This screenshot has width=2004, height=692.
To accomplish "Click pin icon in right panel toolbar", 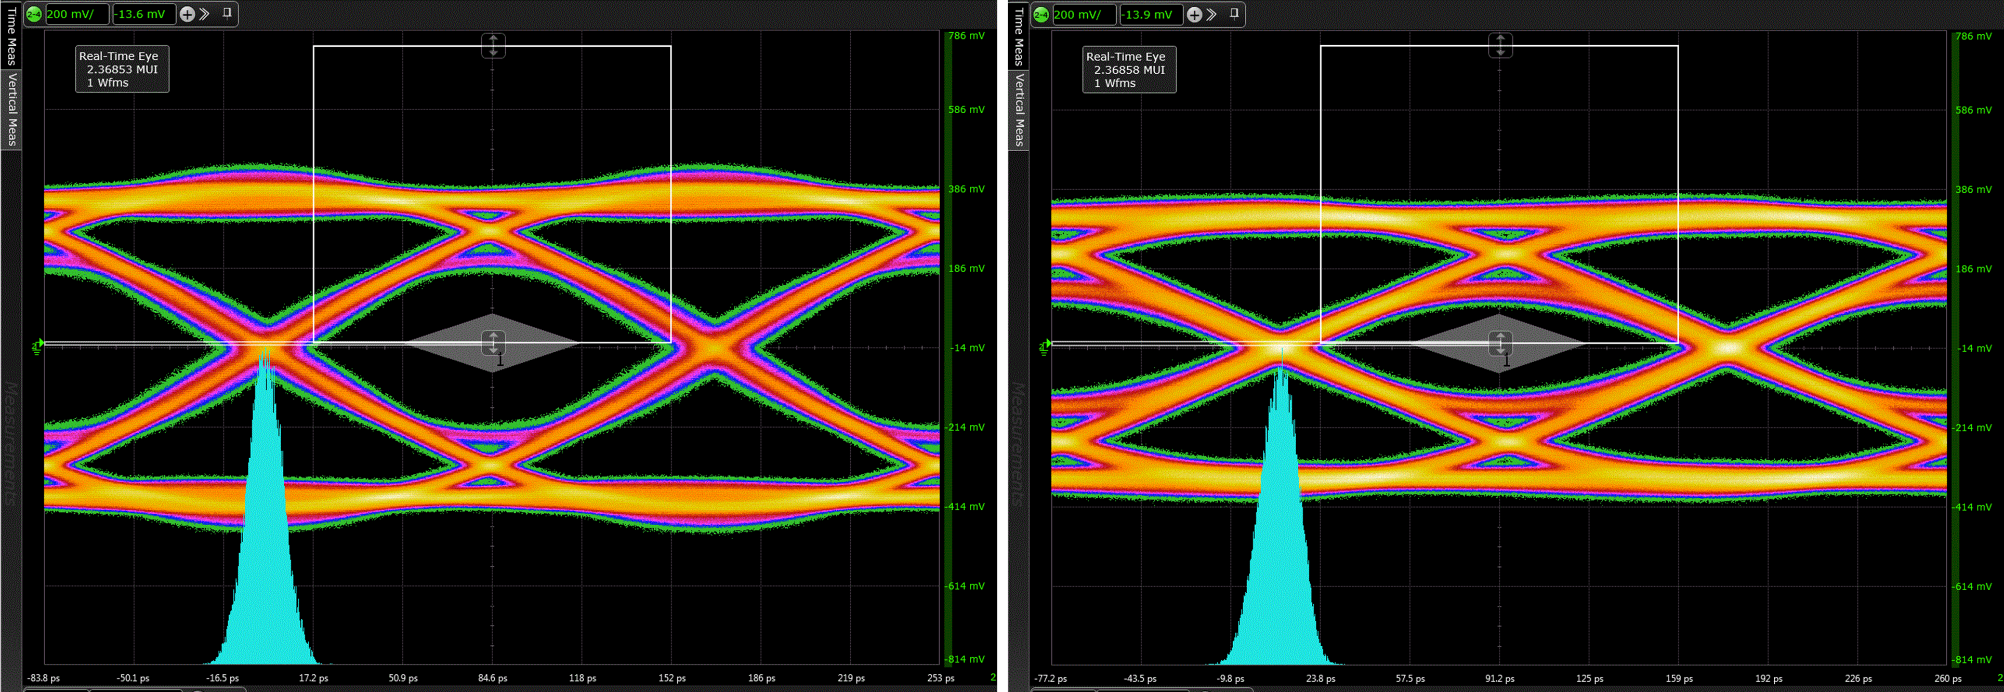I will point(1234,14).
